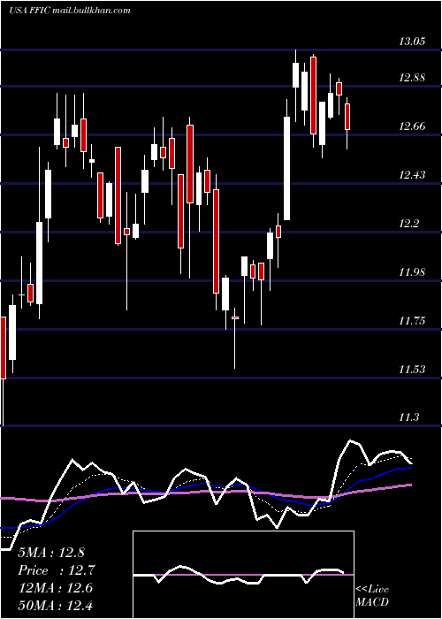This screenshot has height=619, width=442.
Task: Select the 11.75 price axis label
Action: point(412,320)
